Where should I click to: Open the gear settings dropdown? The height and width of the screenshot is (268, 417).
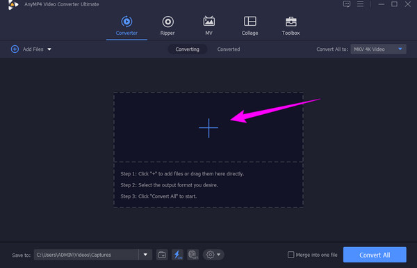click(x=213, y=255)
